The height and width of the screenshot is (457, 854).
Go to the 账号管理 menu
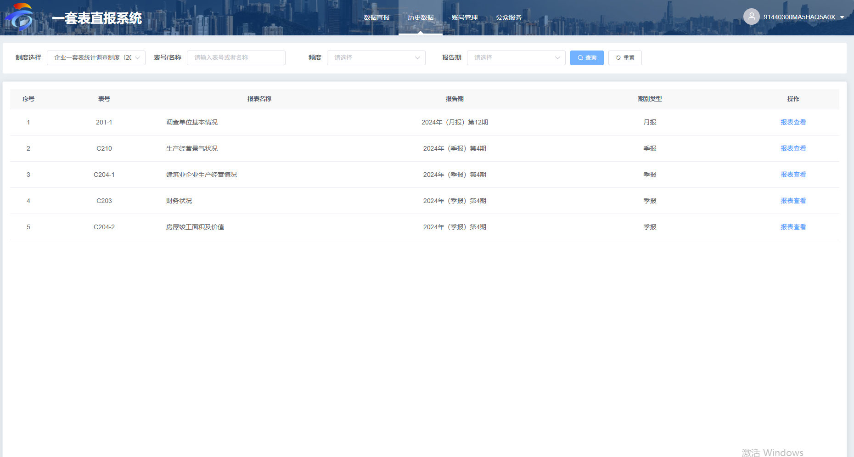coord(465,17)
